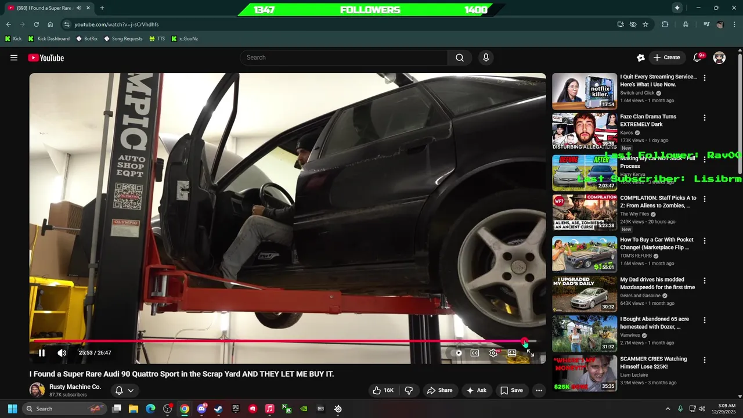Screen dimensions: 743x418
Task: Open the BotRix bookmark
Action: pyautogui.click(x=87, y=39)
